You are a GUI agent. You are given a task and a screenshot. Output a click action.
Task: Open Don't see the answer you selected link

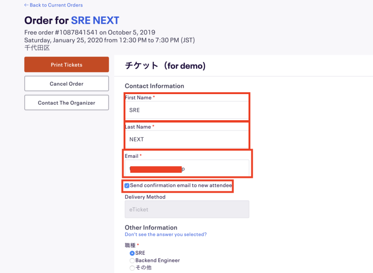pos(166,234)
